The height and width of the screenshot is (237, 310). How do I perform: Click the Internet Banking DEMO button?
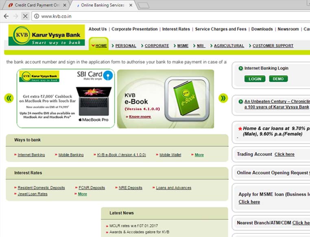point(278,79)
